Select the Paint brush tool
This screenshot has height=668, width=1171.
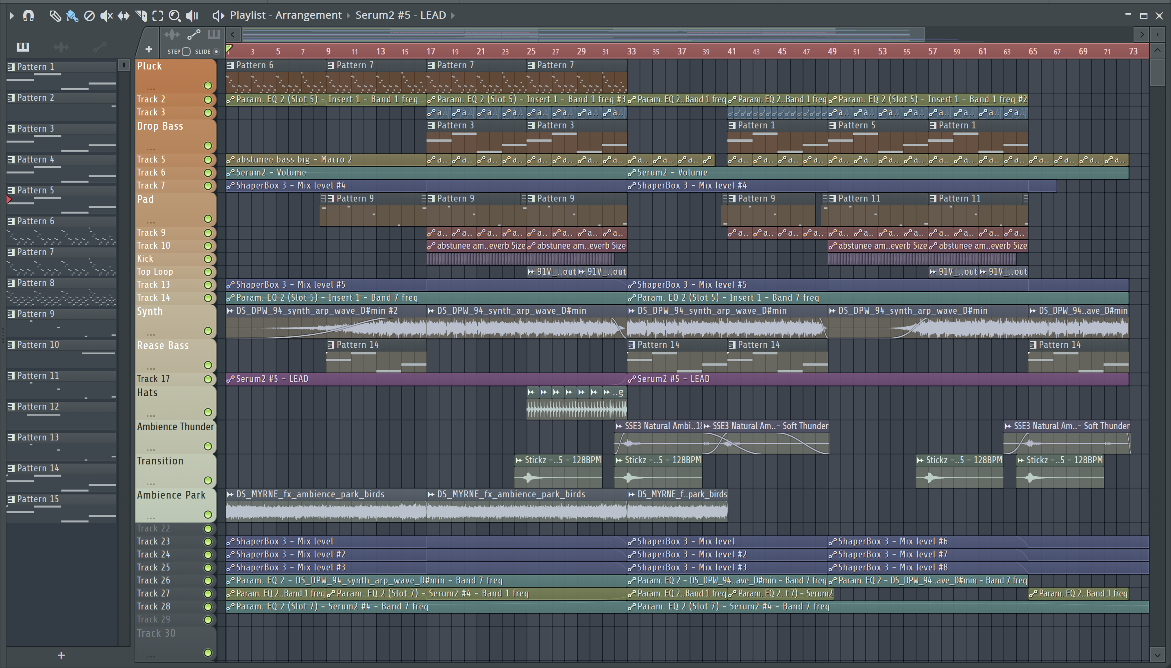click(72, 15)
